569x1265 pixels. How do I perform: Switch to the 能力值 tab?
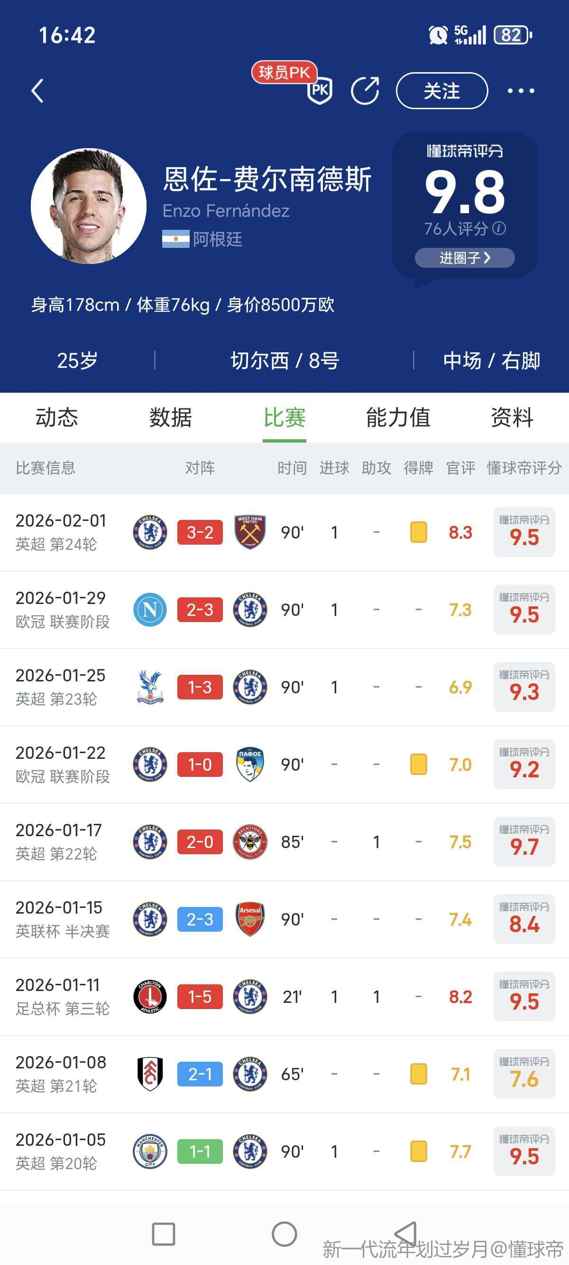[398, 418]
